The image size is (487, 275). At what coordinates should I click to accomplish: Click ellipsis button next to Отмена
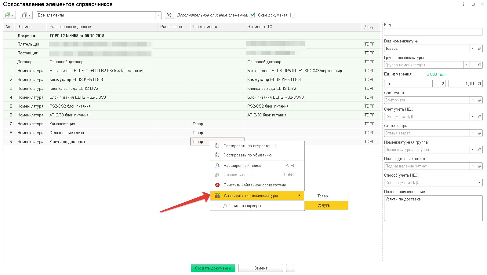(291, 268)
